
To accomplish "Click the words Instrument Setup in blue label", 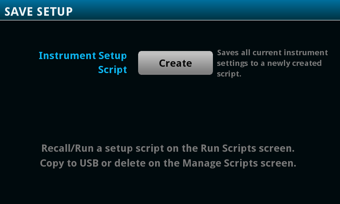I will [83, 56].
